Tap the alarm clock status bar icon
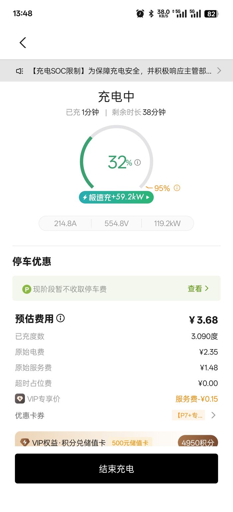Image resolution: width=233 pixels, height=512 pixels. pyautogui.click(x=140, y=14)
